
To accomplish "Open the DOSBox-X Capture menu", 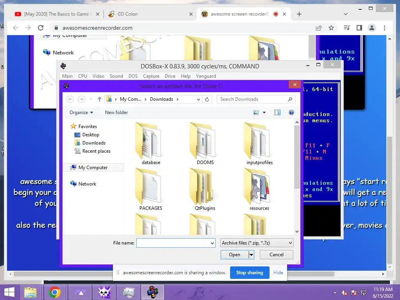I will (151, 76).
